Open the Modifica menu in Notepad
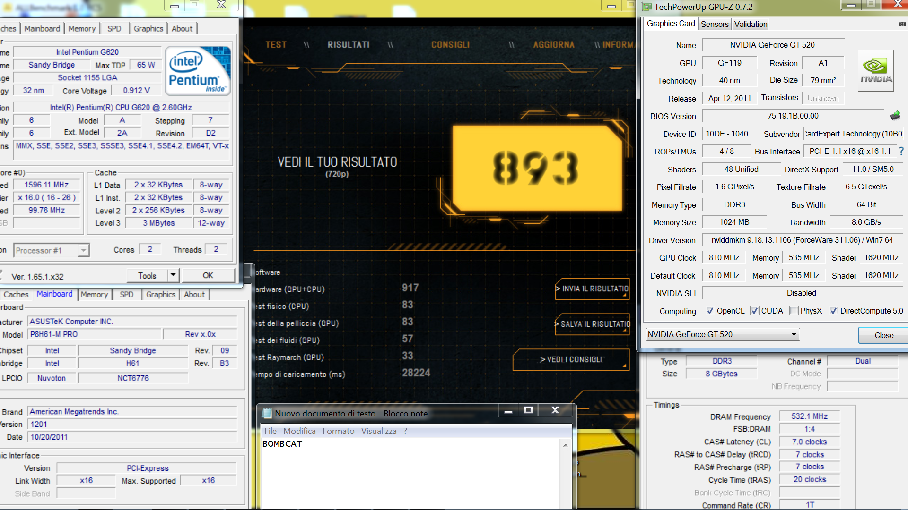 coord(299,431)
